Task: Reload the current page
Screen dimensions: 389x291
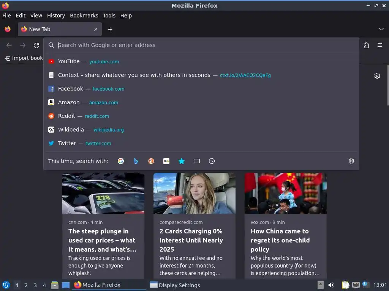Action: click(x=36, y=45)
